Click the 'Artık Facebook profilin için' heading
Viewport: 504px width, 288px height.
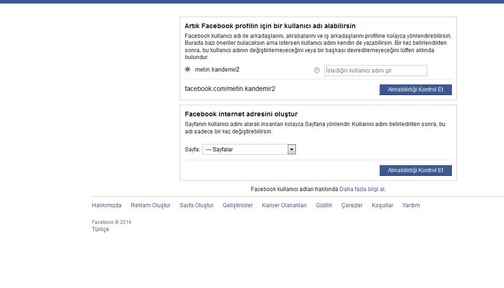pyautogui.click(x=270, y=26)
